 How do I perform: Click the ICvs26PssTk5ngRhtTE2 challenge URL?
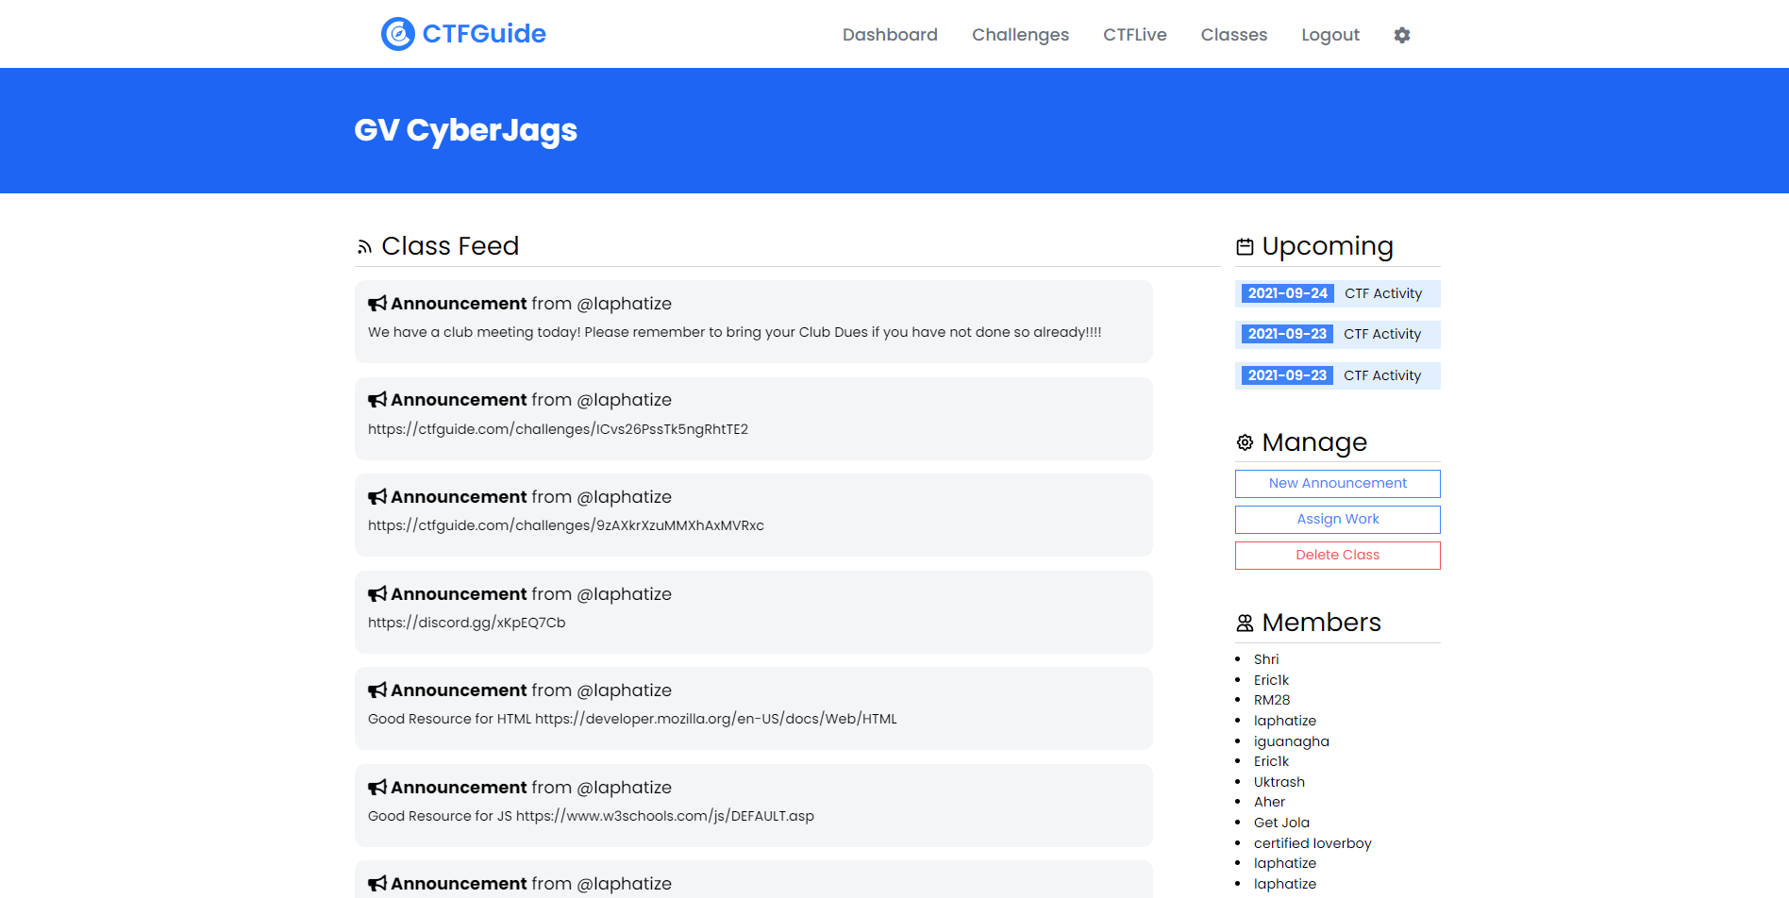tap(558, 429)
